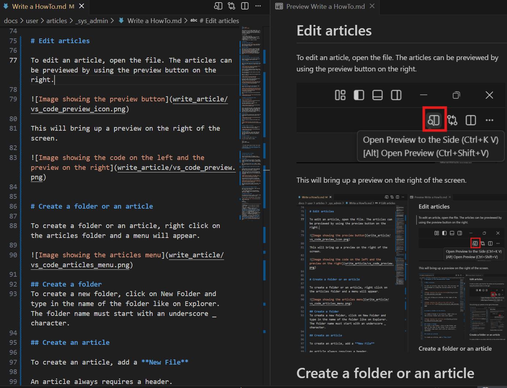The image size is (507, 388).
Task: Switch to the Write a HowTo.md editor tab
Action: (40, 6)
